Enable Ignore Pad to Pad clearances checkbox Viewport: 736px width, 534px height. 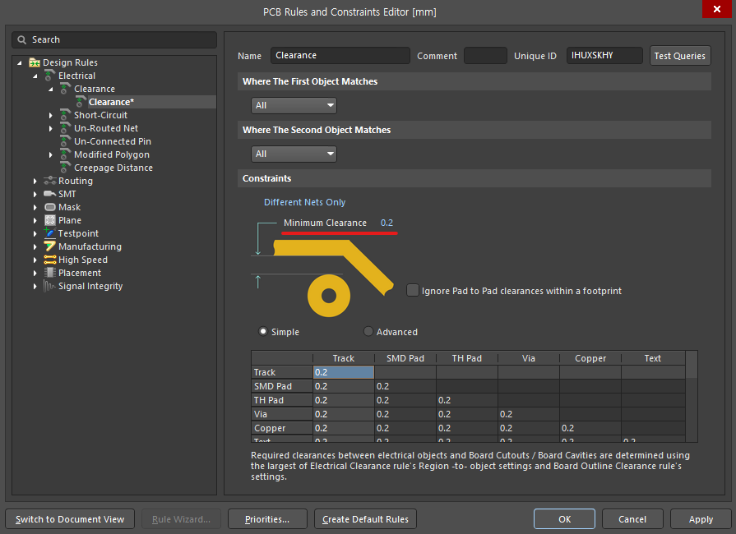413,290
